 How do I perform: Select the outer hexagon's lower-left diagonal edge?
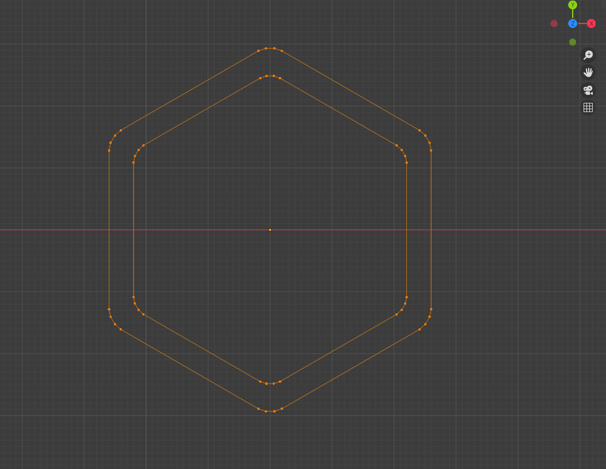tap(189, 369)
